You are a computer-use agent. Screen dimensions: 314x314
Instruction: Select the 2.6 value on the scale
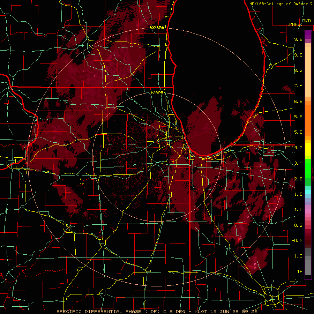click(298, 179)
